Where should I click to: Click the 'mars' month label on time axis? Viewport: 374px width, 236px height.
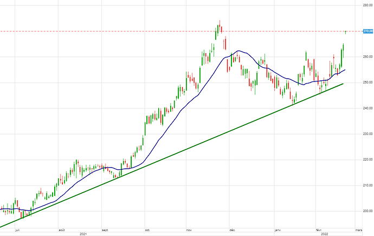pyautogui.click(x=359, y=229)
